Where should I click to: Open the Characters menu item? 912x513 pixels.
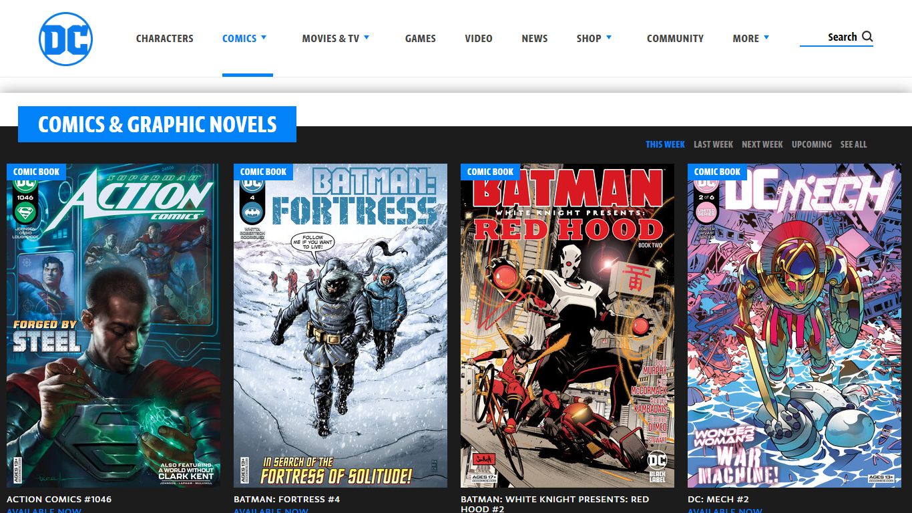(165, 39)
